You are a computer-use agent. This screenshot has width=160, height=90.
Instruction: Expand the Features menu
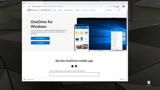78,10
